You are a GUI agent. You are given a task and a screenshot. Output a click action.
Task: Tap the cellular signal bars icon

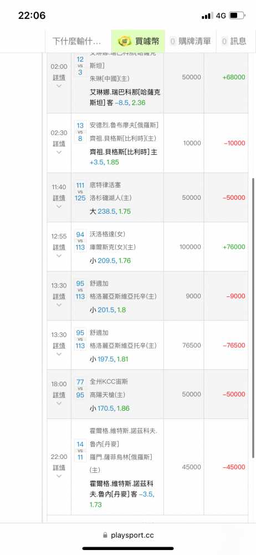[x=207, y=16]
